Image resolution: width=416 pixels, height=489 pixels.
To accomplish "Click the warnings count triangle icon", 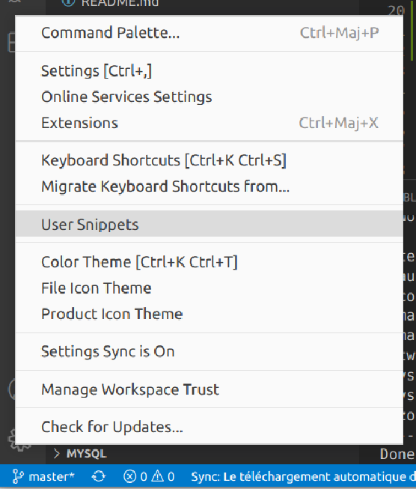I will click(158, 476).
